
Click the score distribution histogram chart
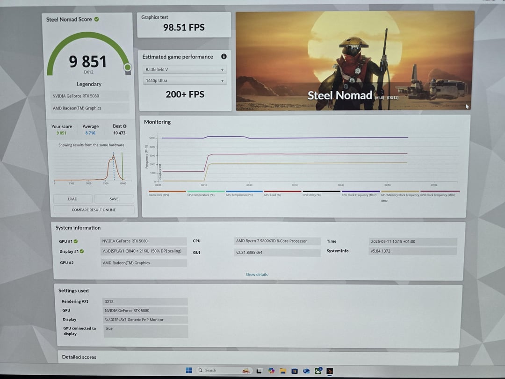(x=93, y=168)
